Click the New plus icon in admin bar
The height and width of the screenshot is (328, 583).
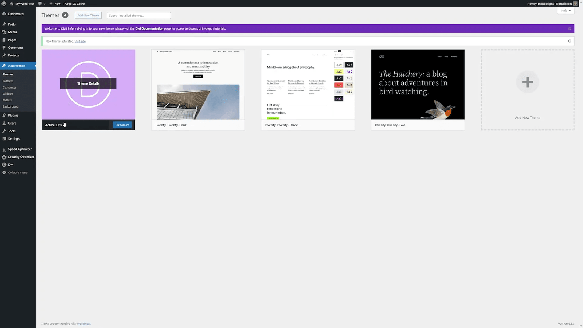[x=51, y=4]
